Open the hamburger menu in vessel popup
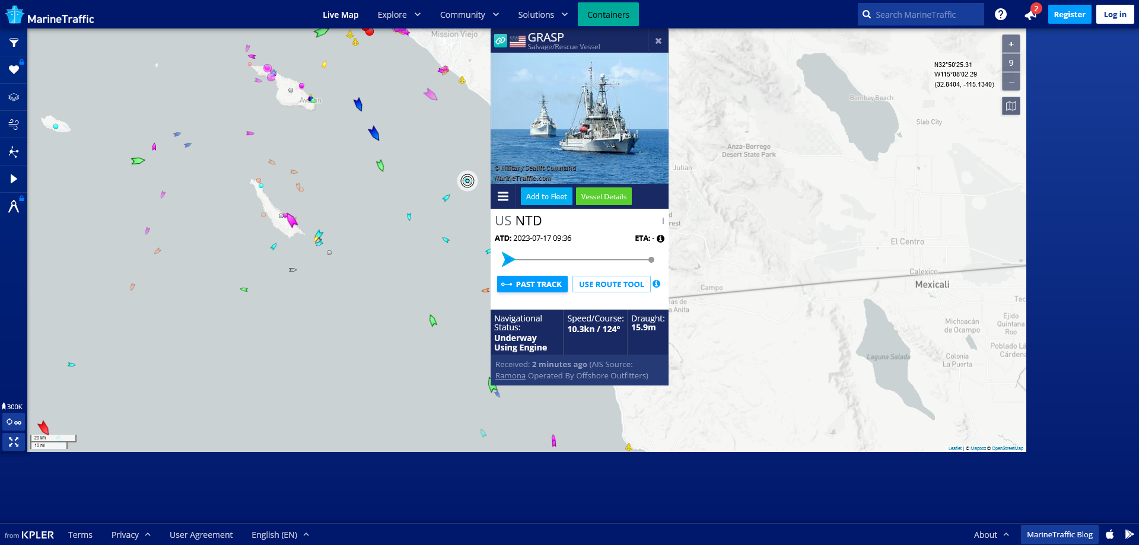 (503, 196)
